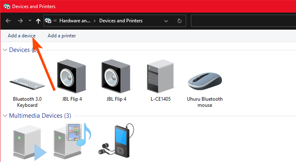Collapse the Devices group
296x162 pixels.
pyautogui.click(x=5, y=50)
